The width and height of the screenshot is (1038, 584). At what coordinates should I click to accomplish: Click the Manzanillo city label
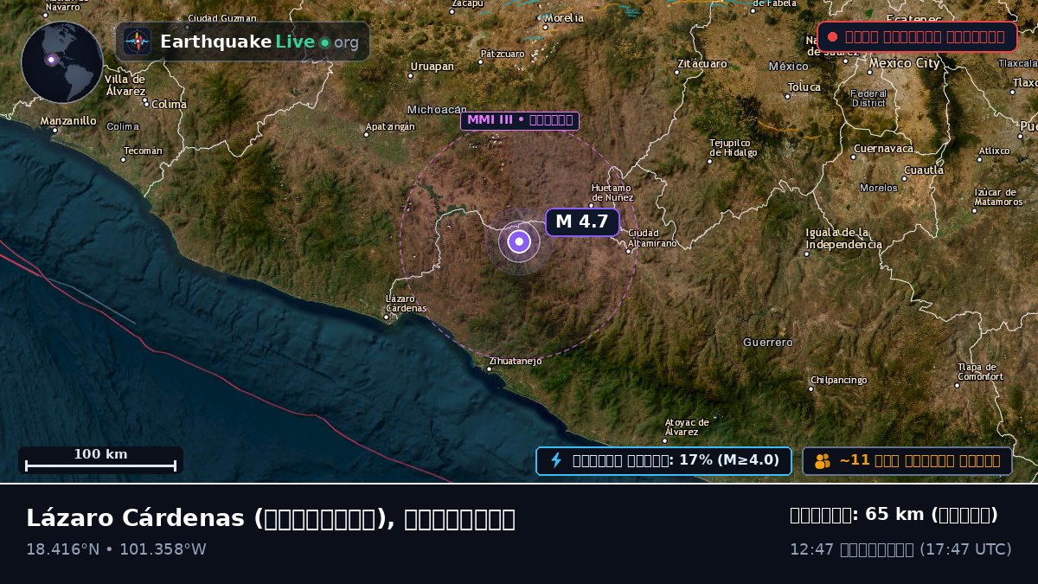(x=68, y=121)
